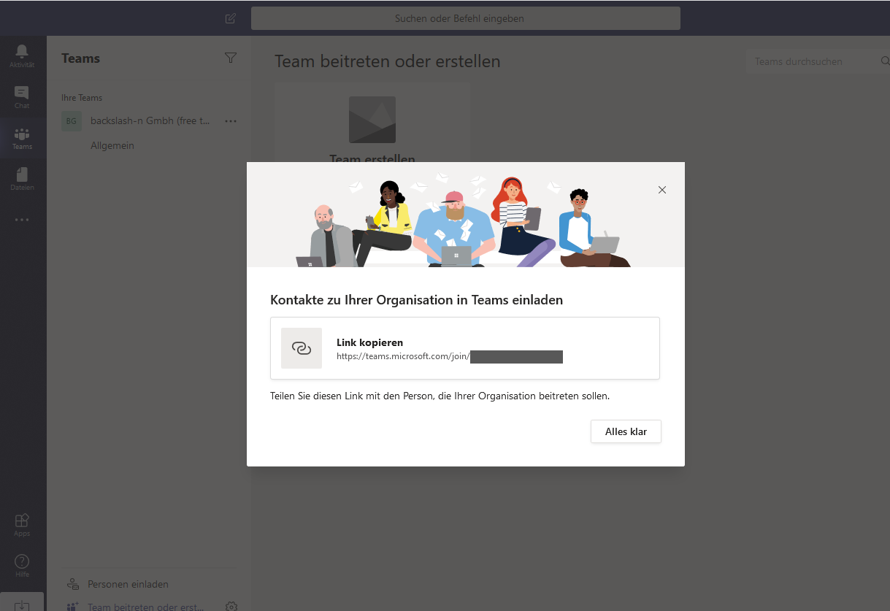Click the new chat compose icon
Image resolution: width=890 pixels, height=611 pixels.
231,18
